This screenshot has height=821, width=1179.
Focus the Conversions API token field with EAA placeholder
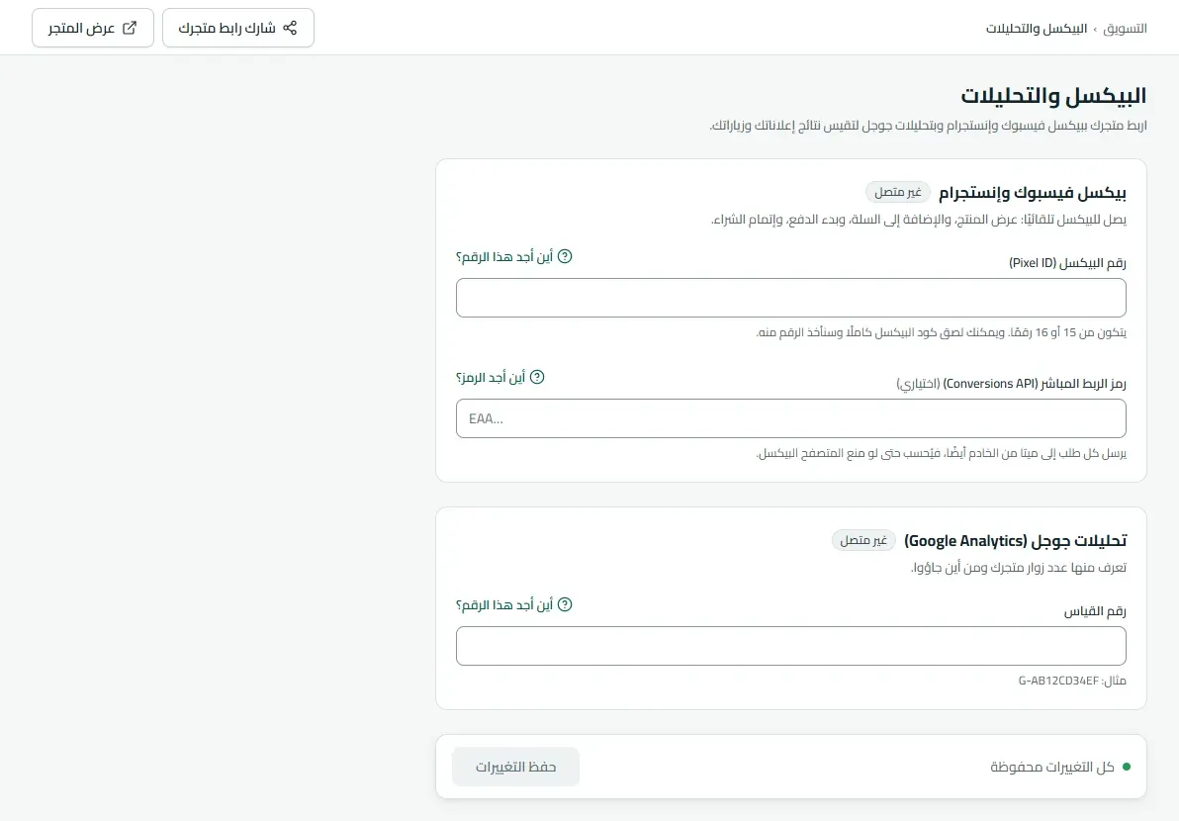tap(791, 418)
